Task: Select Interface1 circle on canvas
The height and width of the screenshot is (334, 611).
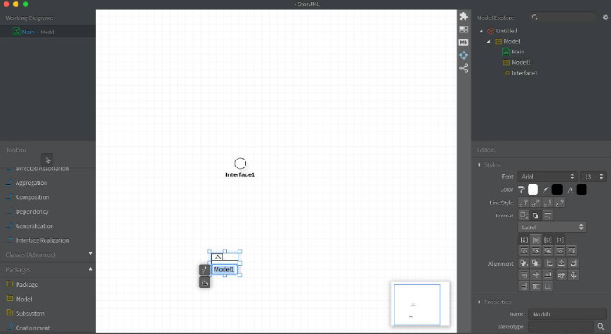Action: (240, 163)
